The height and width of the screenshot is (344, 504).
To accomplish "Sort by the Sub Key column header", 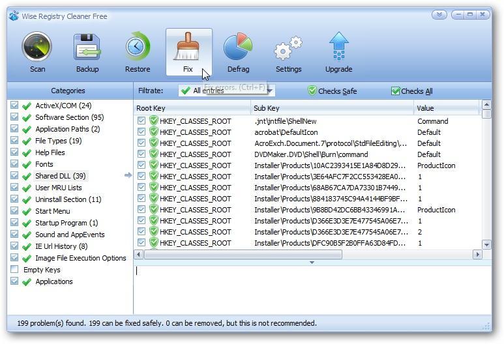I will click(x=332, y=108).
